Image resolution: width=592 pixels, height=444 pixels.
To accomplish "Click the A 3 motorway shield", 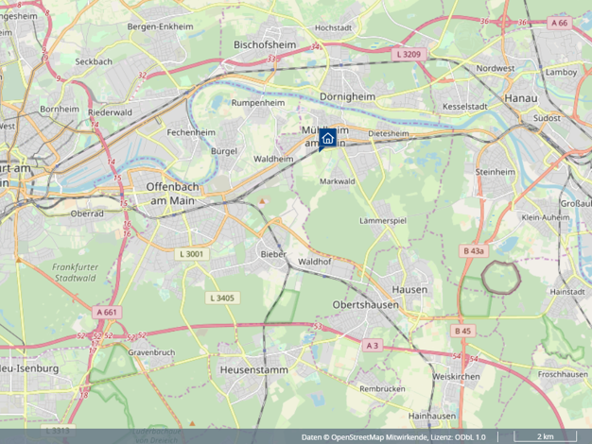I will click(373, 345).
